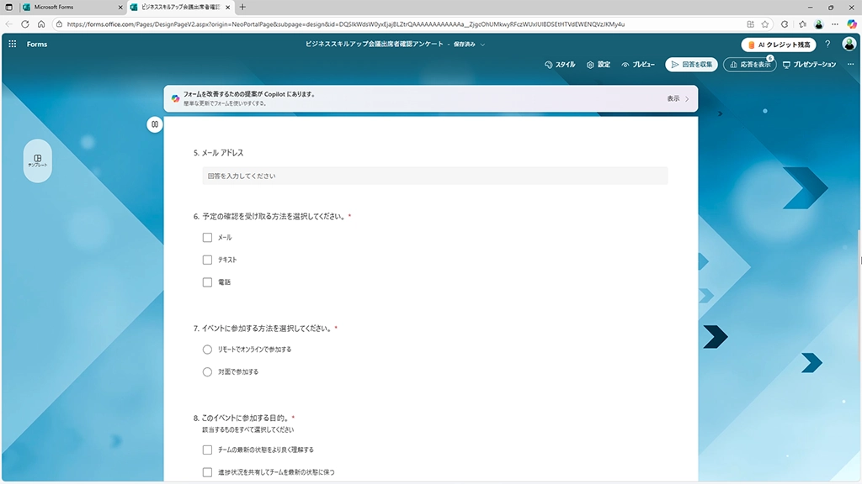Open the プレビュー (Preview) view
Screen dimensions: 862x484
click(x=638, y=65)
